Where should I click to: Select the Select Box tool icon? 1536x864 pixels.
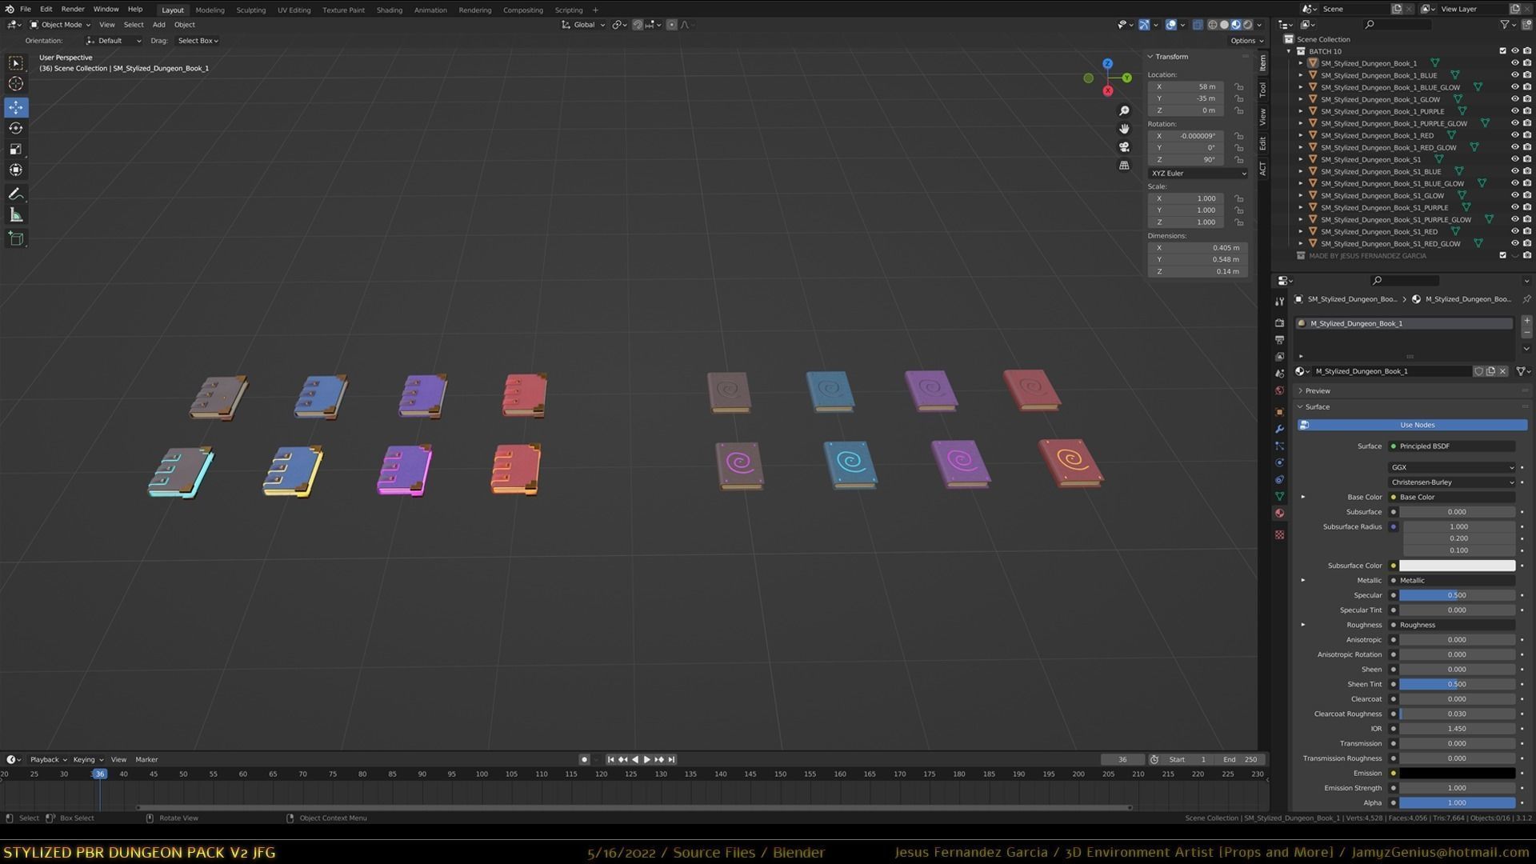(x=16, y=63)
